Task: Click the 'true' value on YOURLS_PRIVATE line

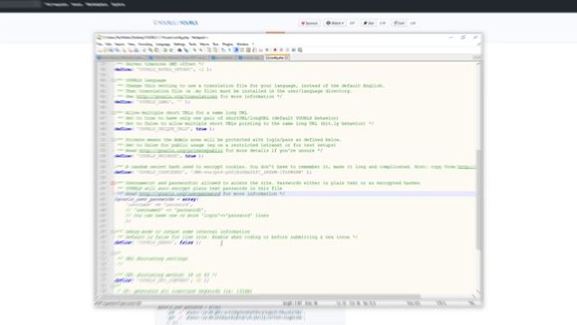Action: coord(190,156)
